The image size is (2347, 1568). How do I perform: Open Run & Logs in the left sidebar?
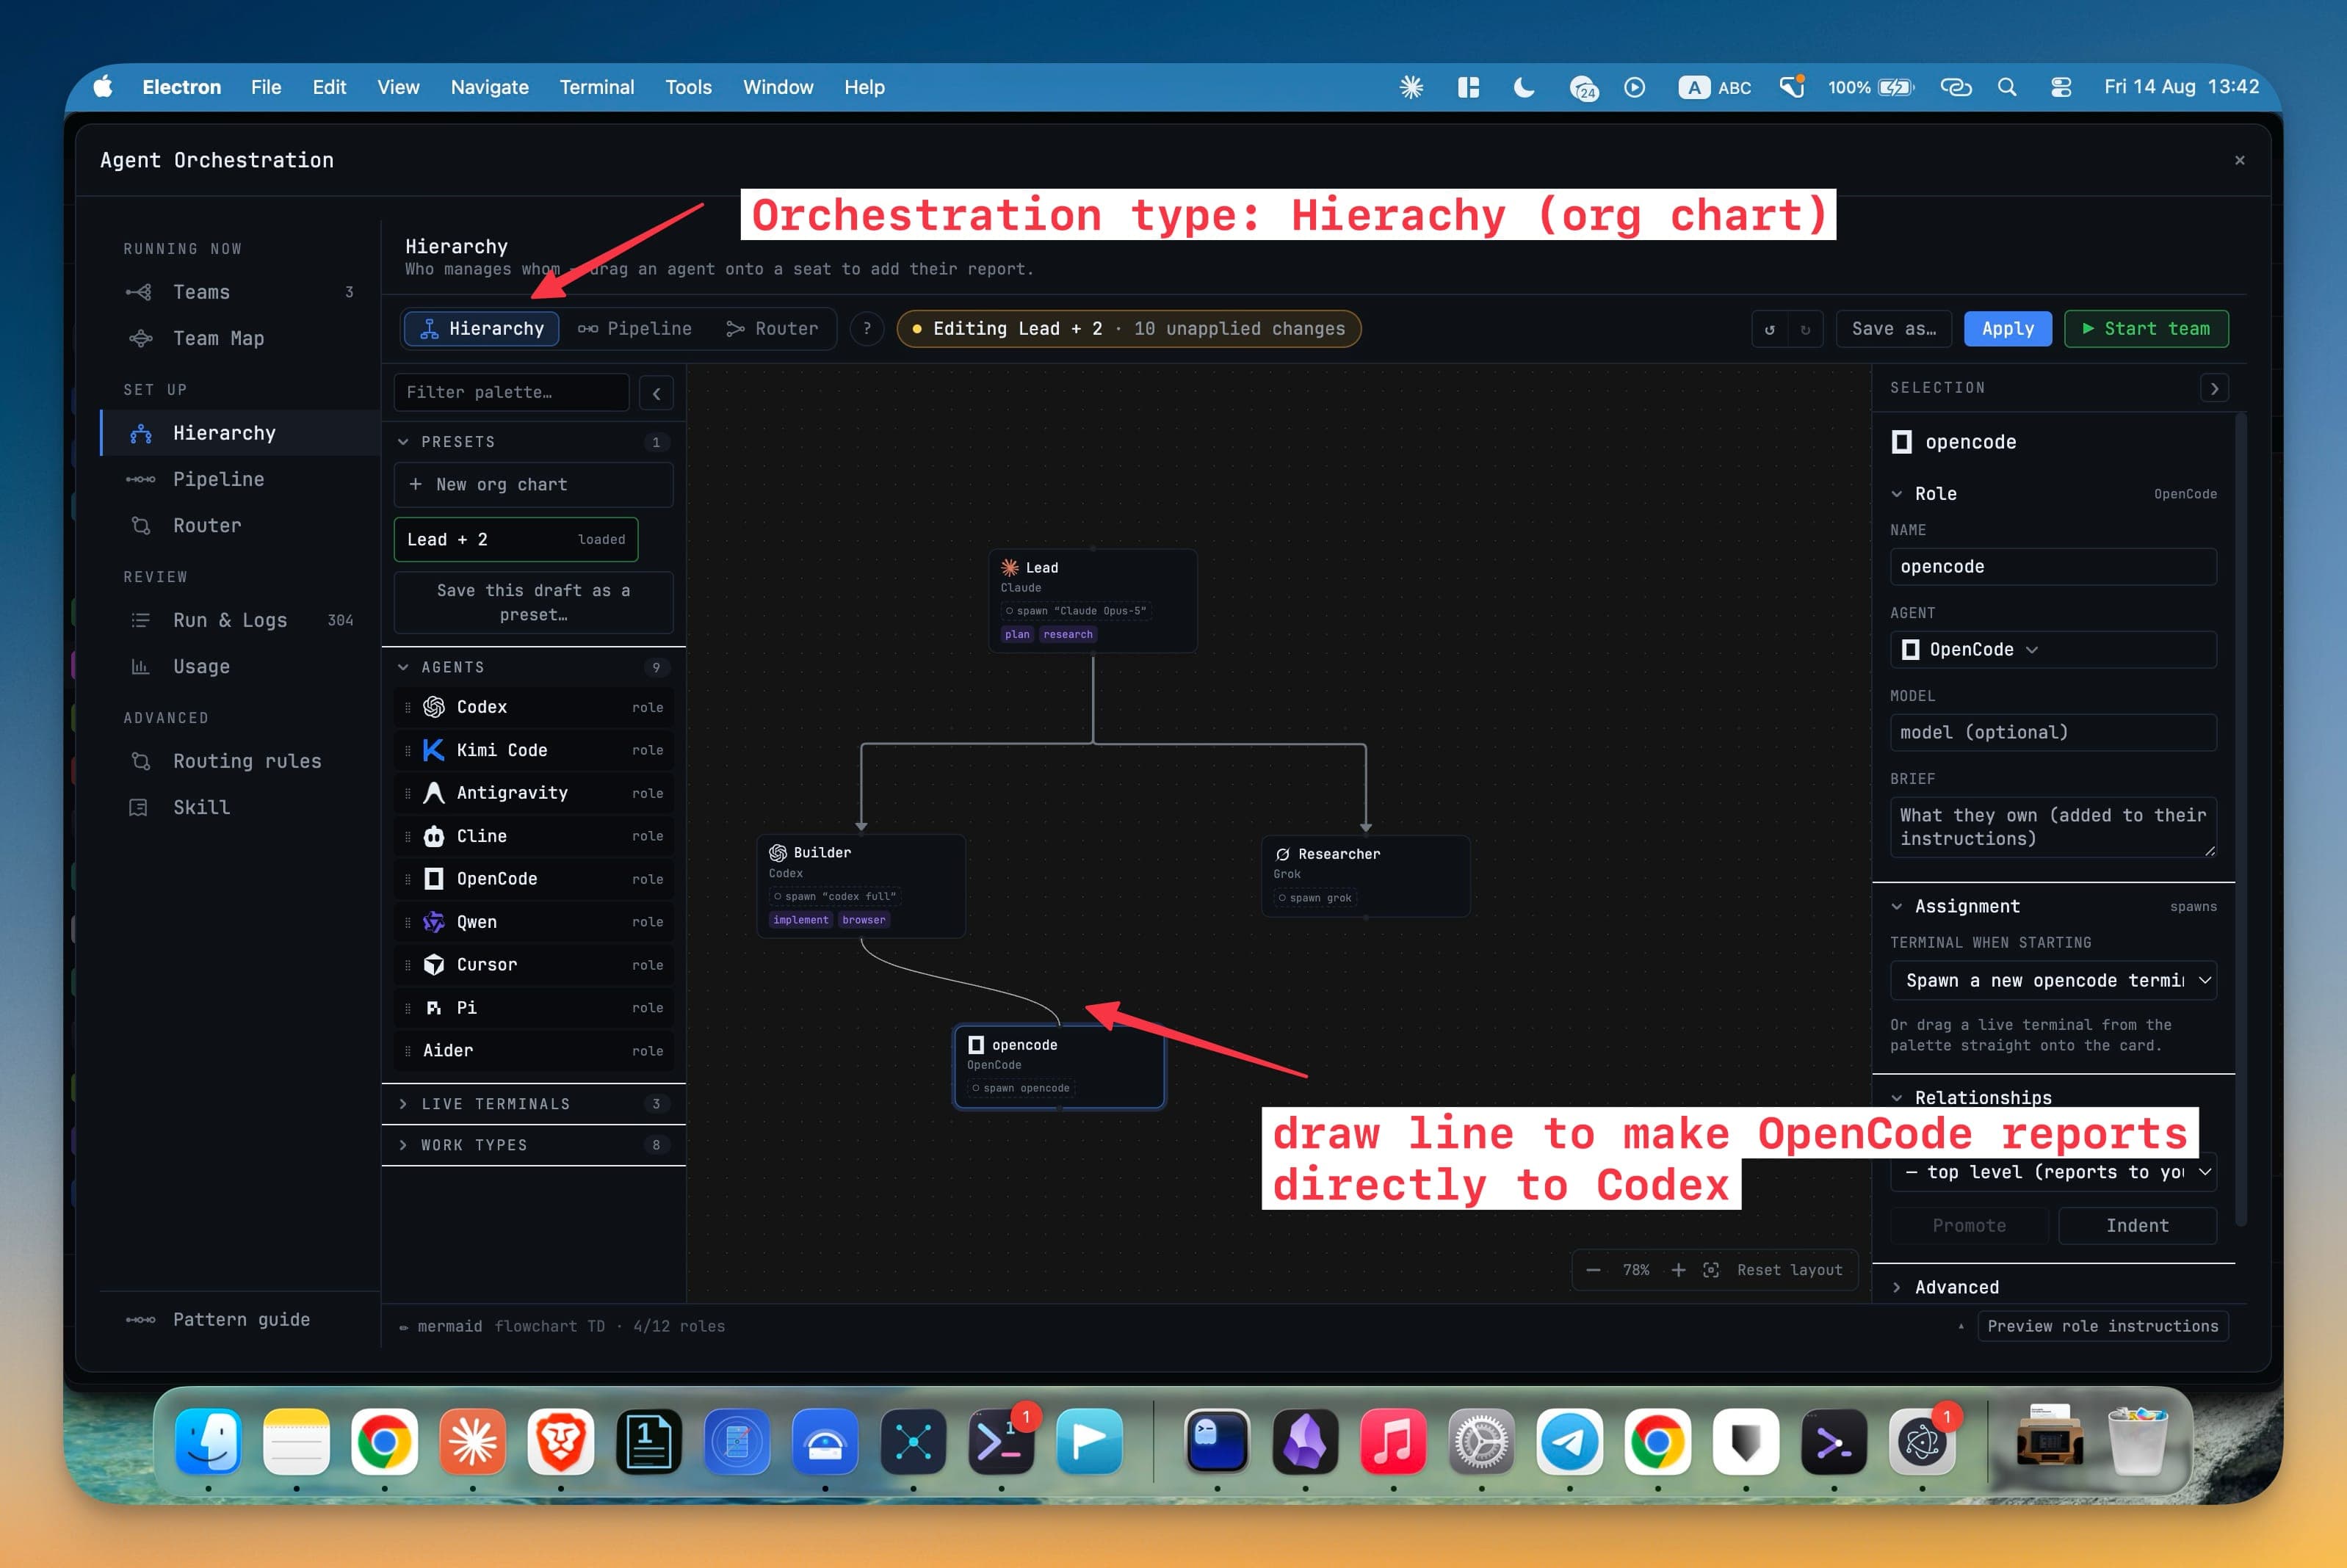pos(240,620)
